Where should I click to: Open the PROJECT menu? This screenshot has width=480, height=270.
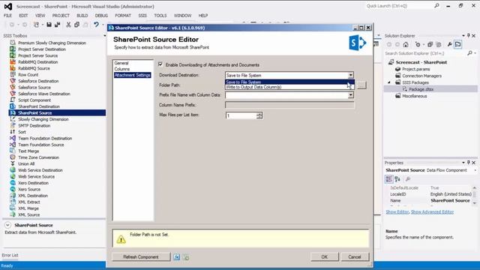61,16
